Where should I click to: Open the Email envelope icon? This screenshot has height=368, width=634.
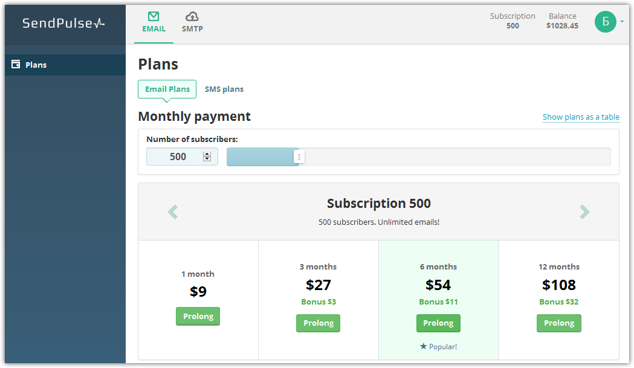tap(154, 16)
